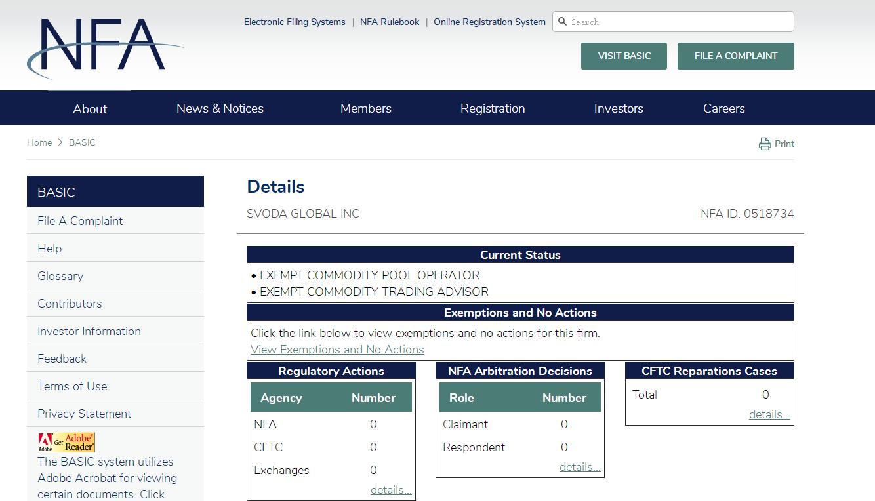Open the Members menu
The image size is (875, 501).
365,109
